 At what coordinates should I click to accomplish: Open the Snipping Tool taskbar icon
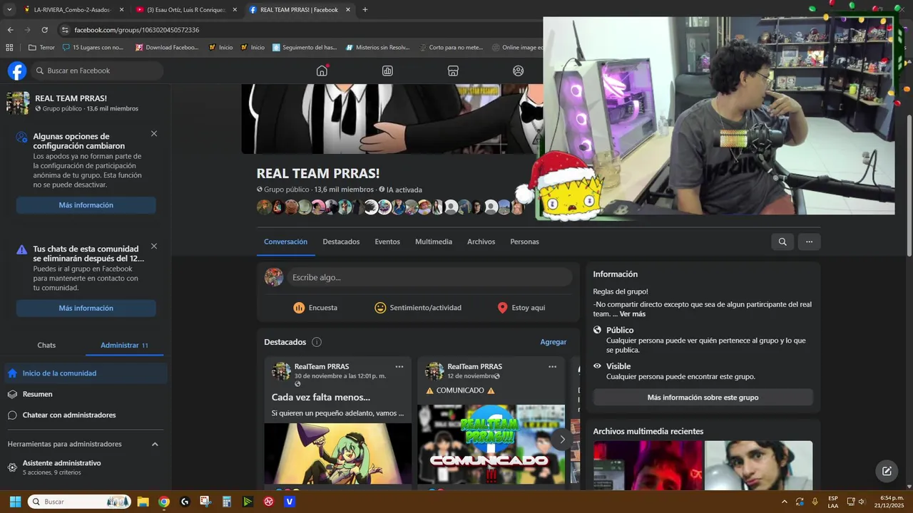coord(205,502)
